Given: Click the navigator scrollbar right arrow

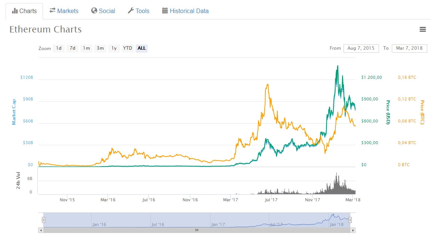Looking at the screenshot, I should [x=353, y=230].
